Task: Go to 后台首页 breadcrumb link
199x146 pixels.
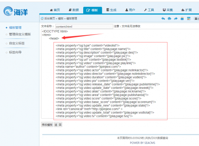Action: (50, 19)
